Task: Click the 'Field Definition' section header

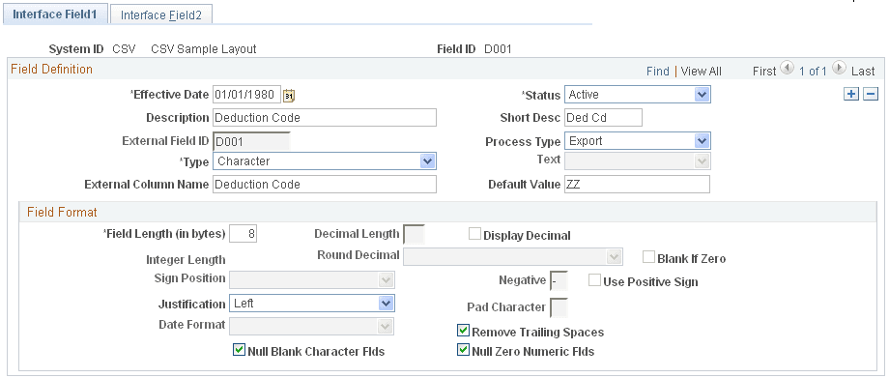Action: [51, 70]
